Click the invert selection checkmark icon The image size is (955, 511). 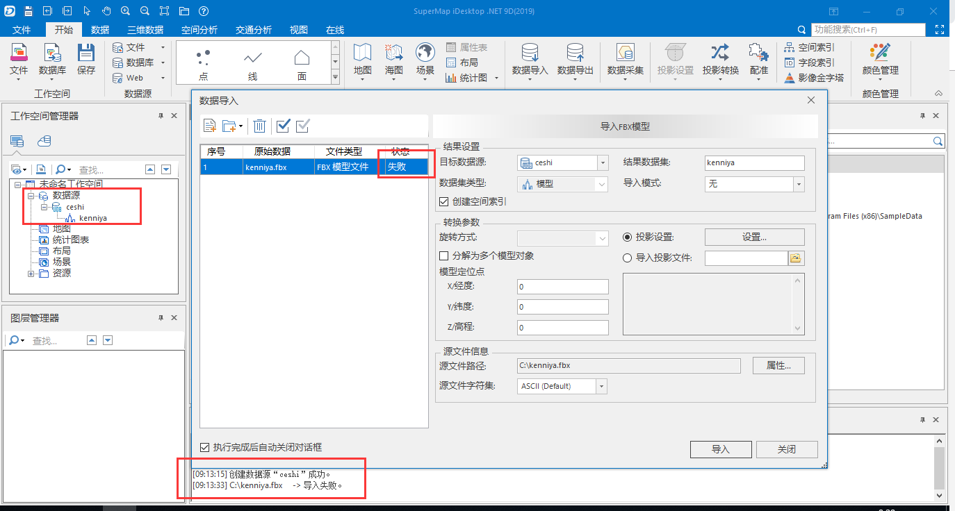coord(302,126)
